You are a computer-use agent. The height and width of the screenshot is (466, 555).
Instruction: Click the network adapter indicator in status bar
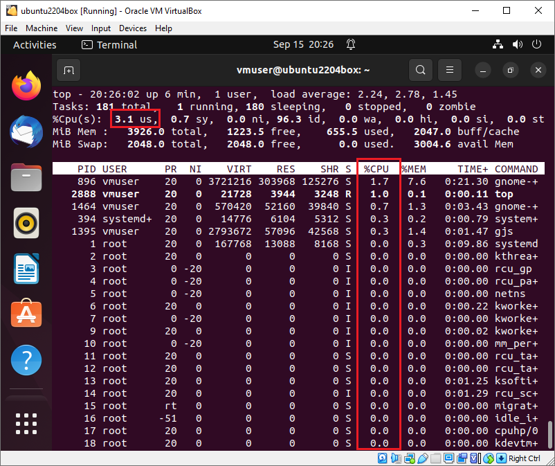click(x=410, y=458)
